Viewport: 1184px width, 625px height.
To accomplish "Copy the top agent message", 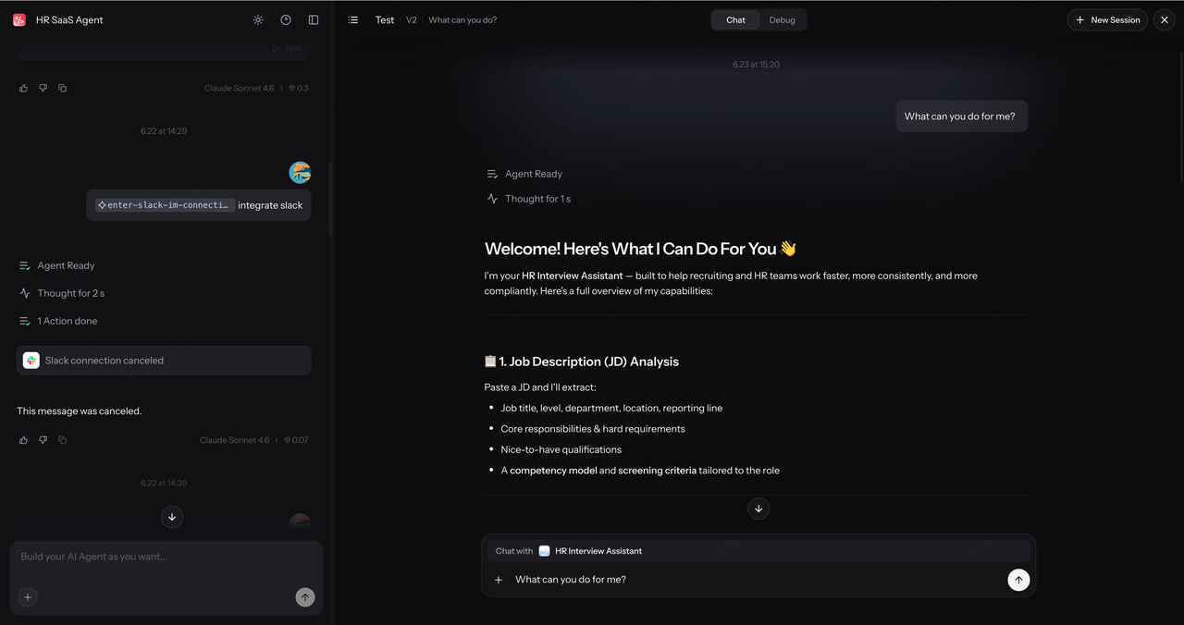I will click(62, 88).
